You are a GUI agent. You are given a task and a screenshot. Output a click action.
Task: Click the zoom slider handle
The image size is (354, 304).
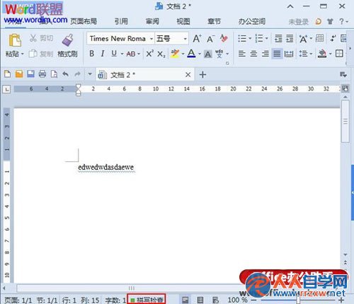[298, 300]
